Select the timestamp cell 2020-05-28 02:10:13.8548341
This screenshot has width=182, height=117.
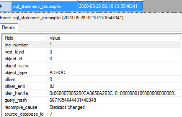[110, 6]
